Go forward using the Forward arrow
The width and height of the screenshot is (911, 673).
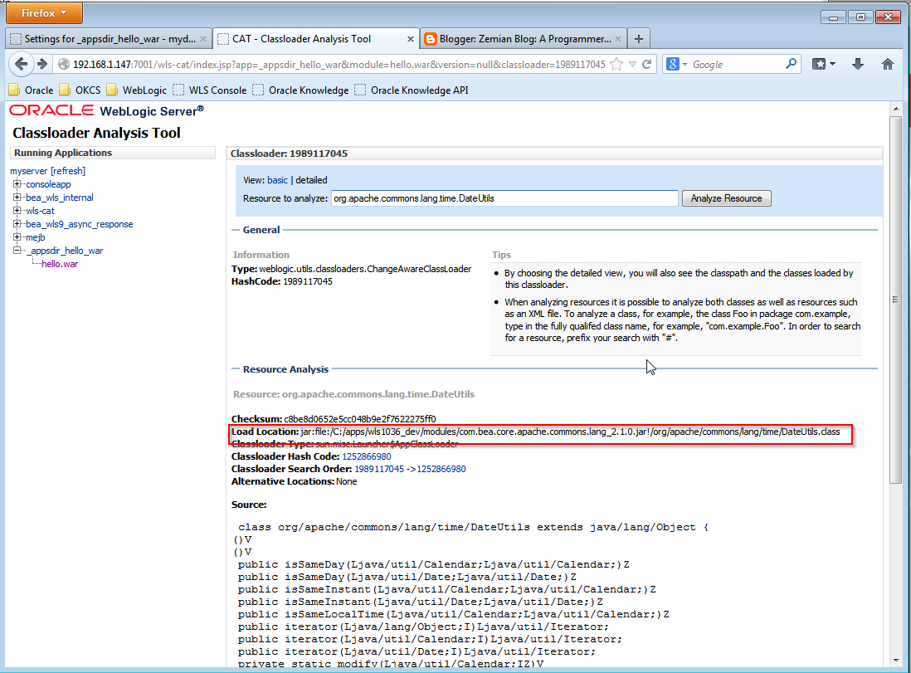pyautogui.click(x=41, y=64)
